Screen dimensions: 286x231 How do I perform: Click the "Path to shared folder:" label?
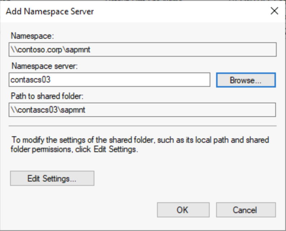(x=47, y=96)
